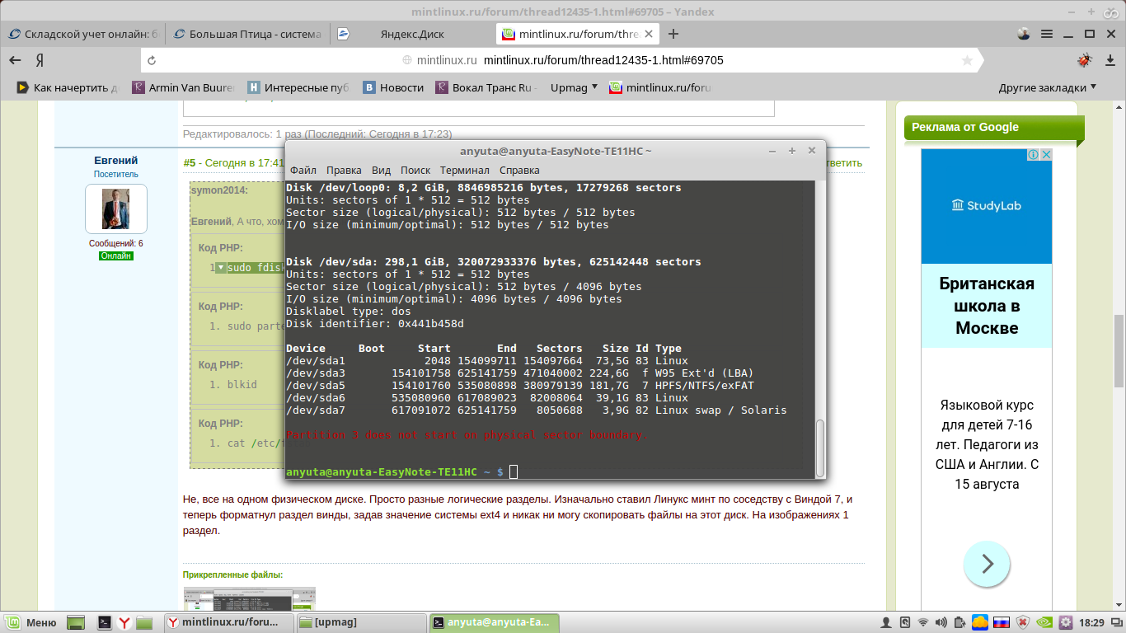Click the Евгений username link
The height and width of the screenshot is (633, 1126).
pyautogui.click(x=115, y=160)
